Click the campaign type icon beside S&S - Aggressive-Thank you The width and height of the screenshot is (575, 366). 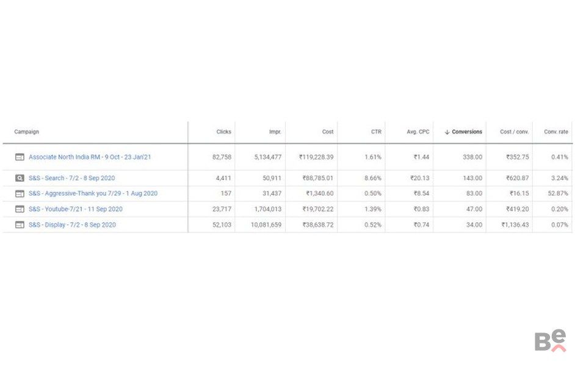20,193
